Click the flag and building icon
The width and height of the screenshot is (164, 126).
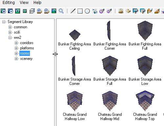(95, 11)
